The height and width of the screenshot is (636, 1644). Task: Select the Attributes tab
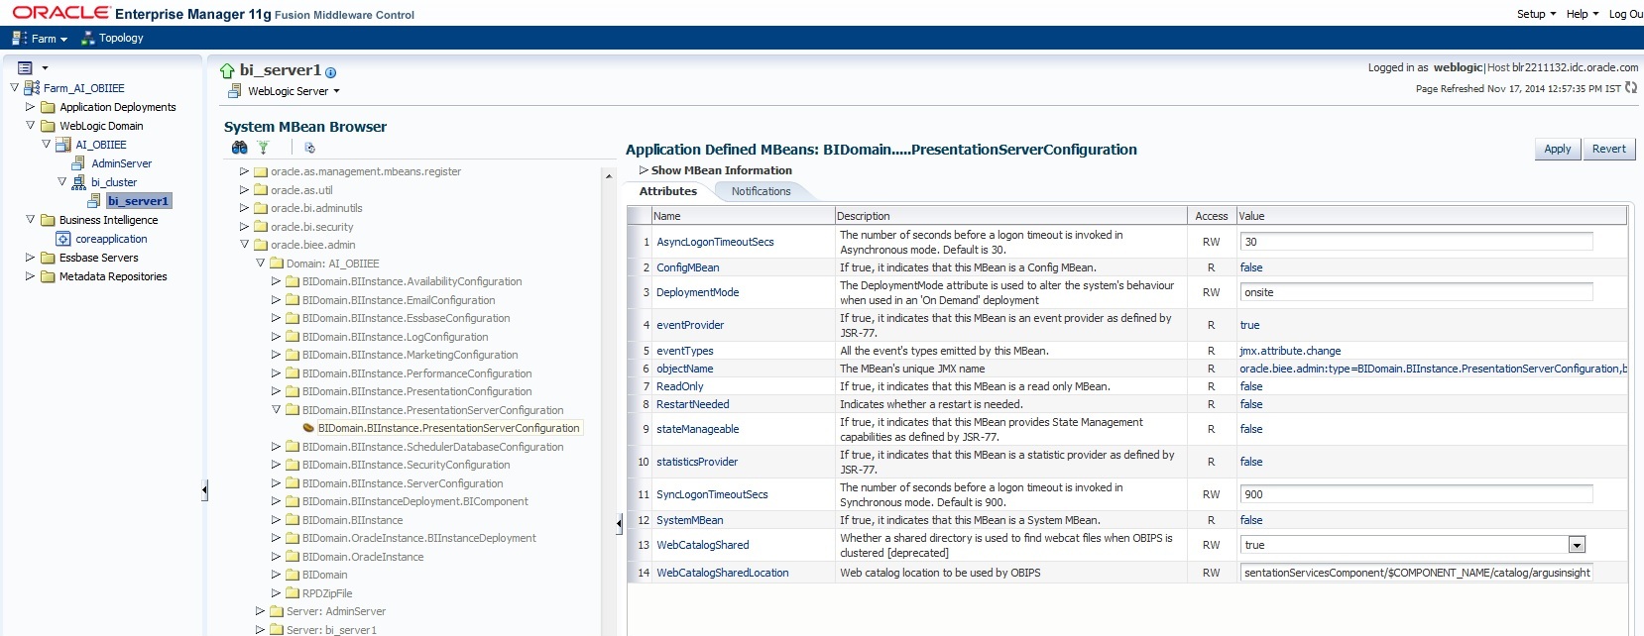[x=668, y=191]
